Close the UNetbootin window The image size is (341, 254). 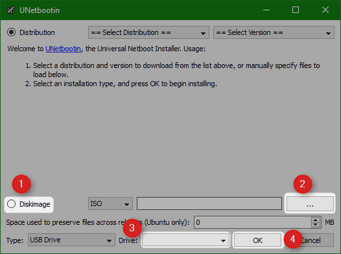(x=325, y=10)
